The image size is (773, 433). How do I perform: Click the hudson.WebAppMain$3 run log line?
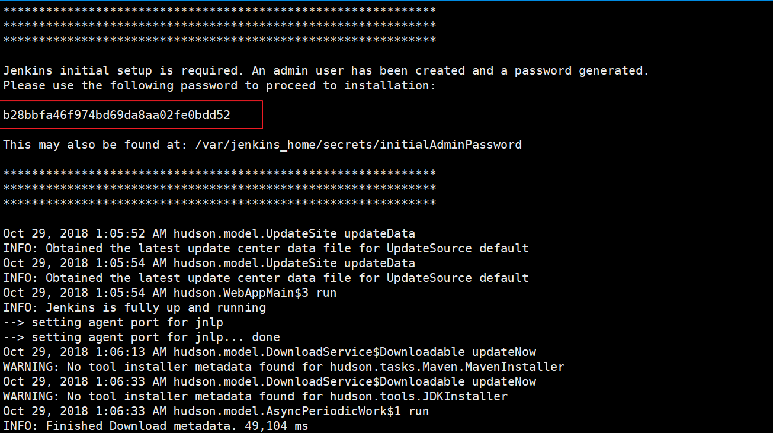[170, 293]
